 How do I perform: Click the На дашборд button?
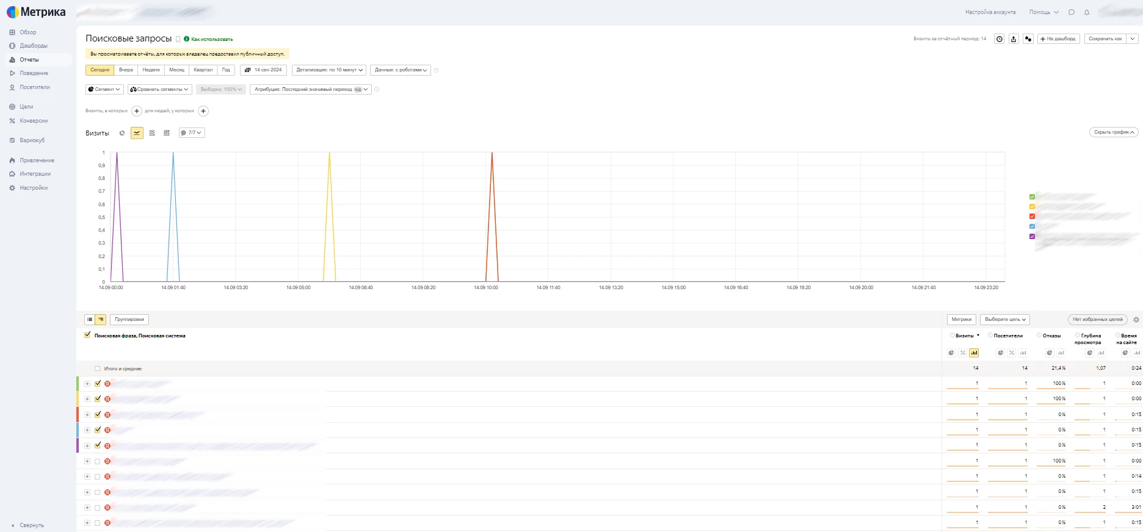[1058, 39]
